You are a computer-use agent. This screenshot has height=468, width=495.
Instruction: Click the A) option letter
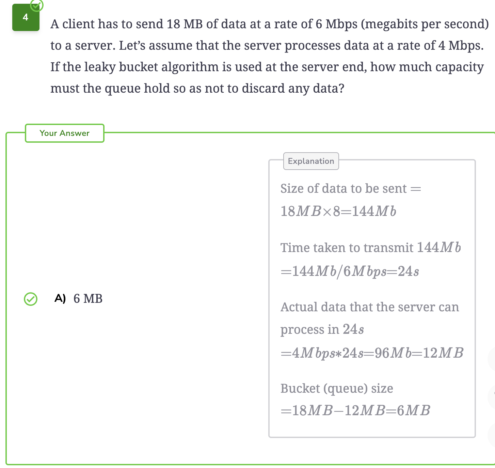60,299
